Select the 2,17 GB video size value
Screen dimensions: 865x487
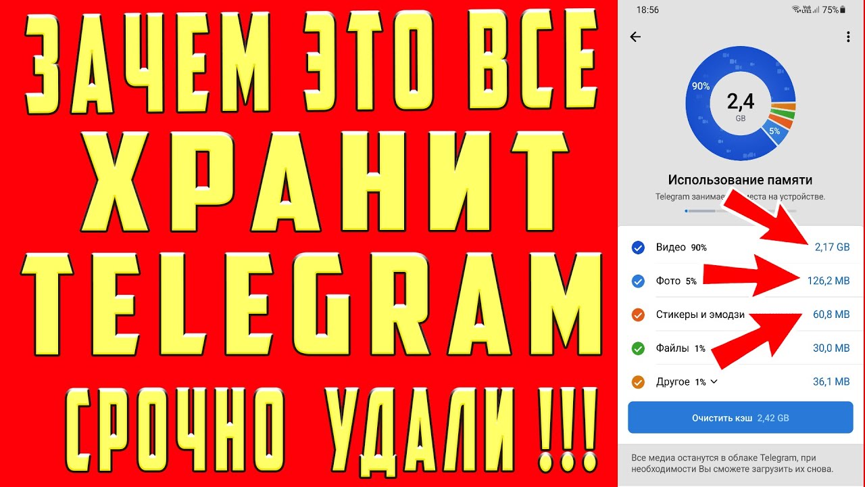coord(832,248)
